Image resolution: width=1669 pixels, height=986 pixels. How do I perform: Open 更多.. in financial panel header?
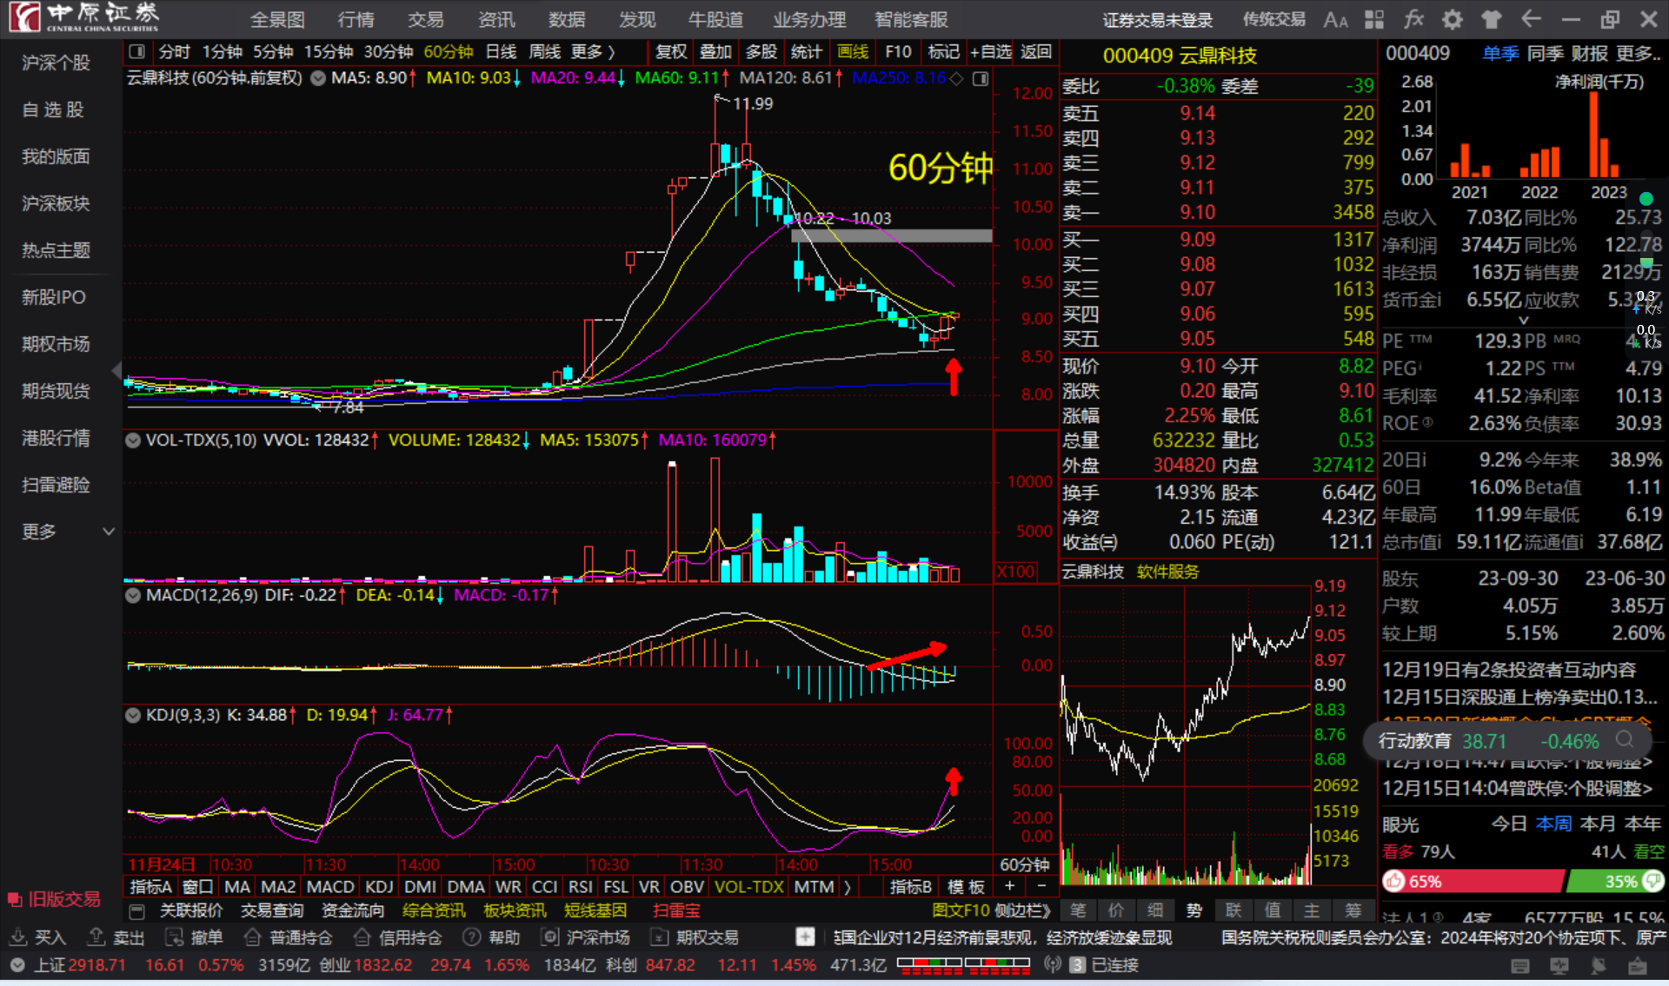pos(1638,54)
